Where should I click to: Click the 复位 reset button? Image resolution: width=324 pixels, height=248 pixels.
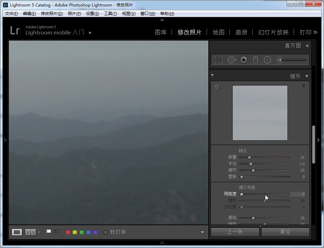point(285,232)
